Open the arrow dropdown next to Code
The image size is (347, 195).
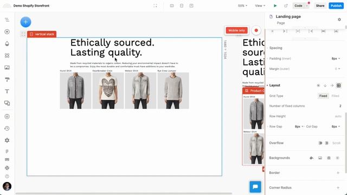(x=307, y=6)
